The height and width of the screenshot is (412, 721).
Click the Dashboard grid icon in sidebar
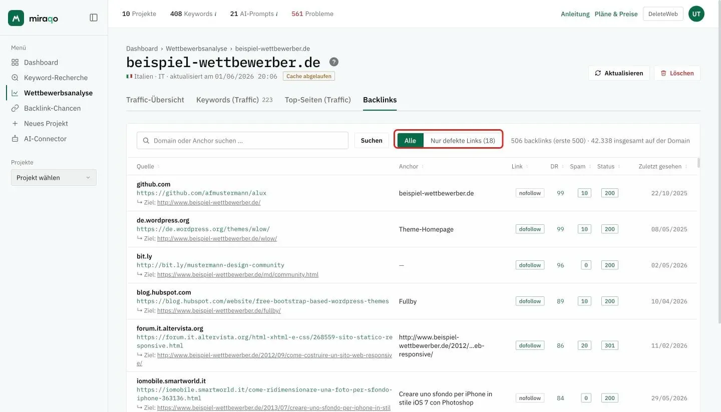pyautogui.click(x=15, y=63)
